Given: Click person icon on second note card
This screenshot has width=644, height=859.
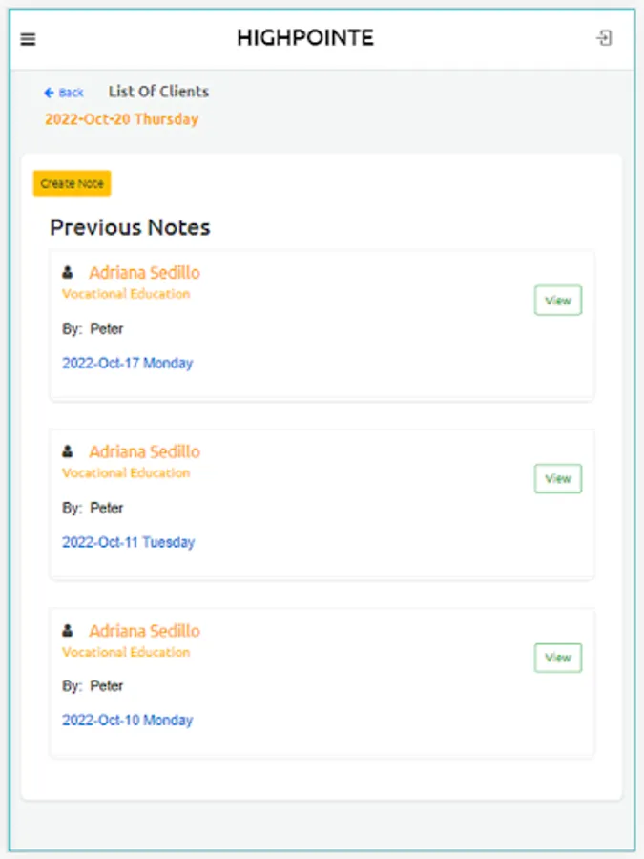Looking at the screenshot, I should 68,451.
